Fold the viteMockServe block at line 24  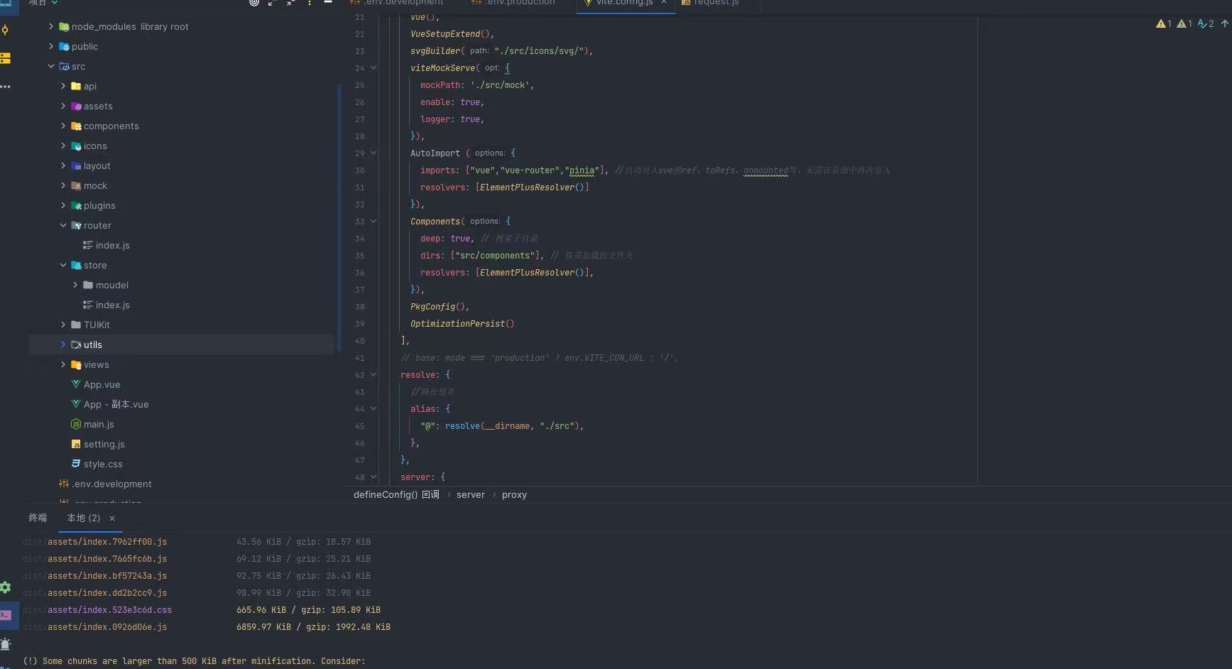374,68
